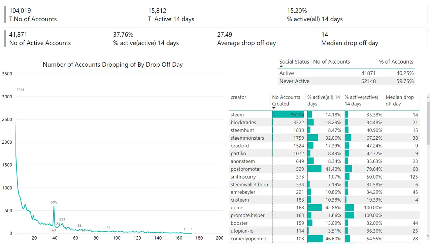Click the '% active(all) 14 days' column header
Image resolution: width=431 pixels, height=244 pixels.
coord(324,100)
